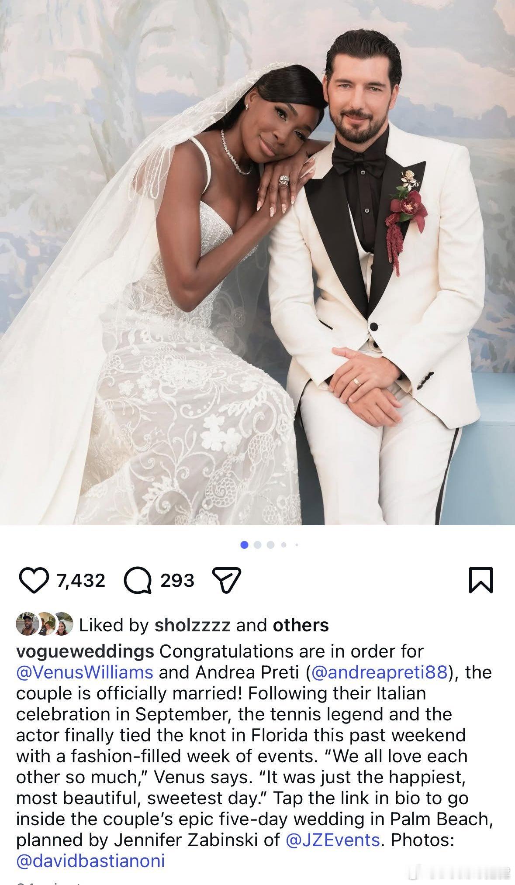
Task: Tap the wedding photo of the couple
Action: click(x=257, y=262)
